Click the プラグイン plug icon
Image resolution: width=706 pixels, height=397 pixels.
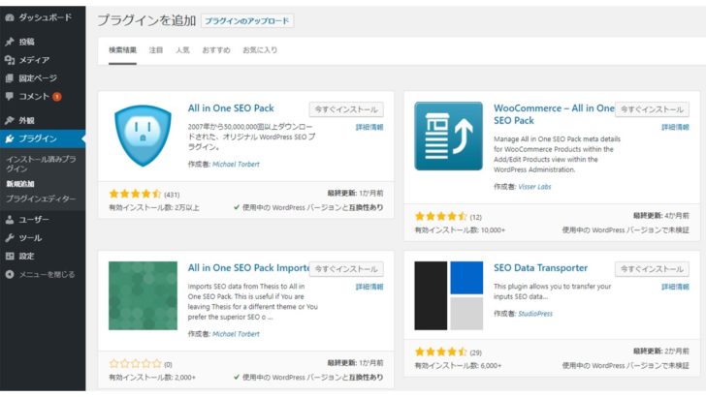[10, 138]
